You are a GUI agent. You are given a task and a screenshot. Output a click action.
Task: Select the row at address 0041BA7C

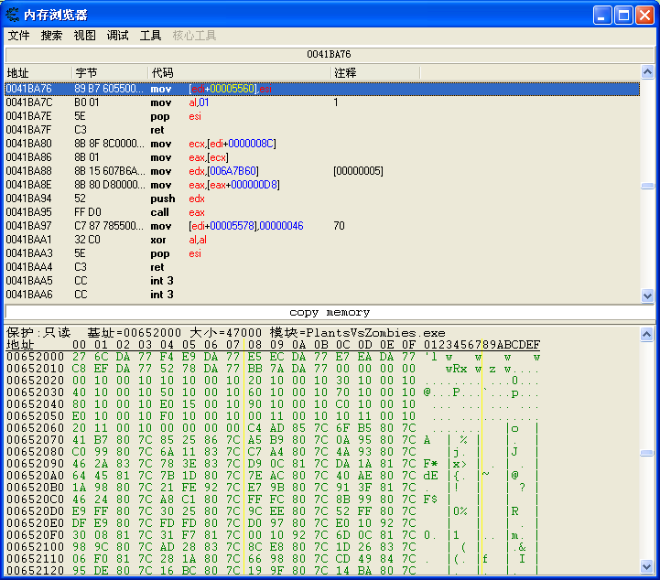322,102
